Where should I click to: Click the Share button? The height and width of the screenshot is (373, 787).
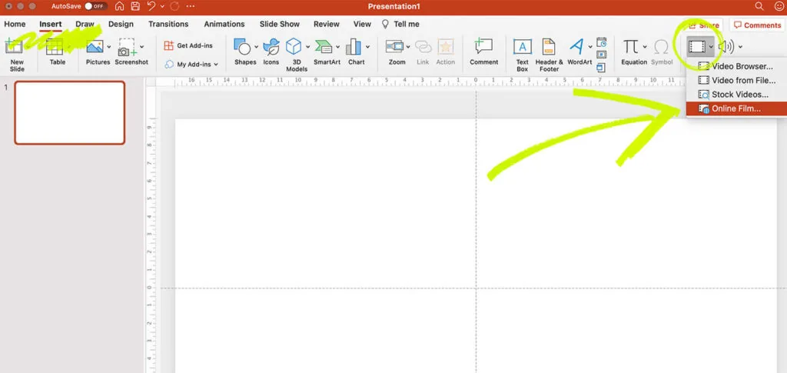click(x=704, y=25)
